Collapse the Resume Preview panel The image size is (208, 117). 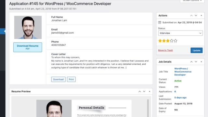tap(149, 91)
